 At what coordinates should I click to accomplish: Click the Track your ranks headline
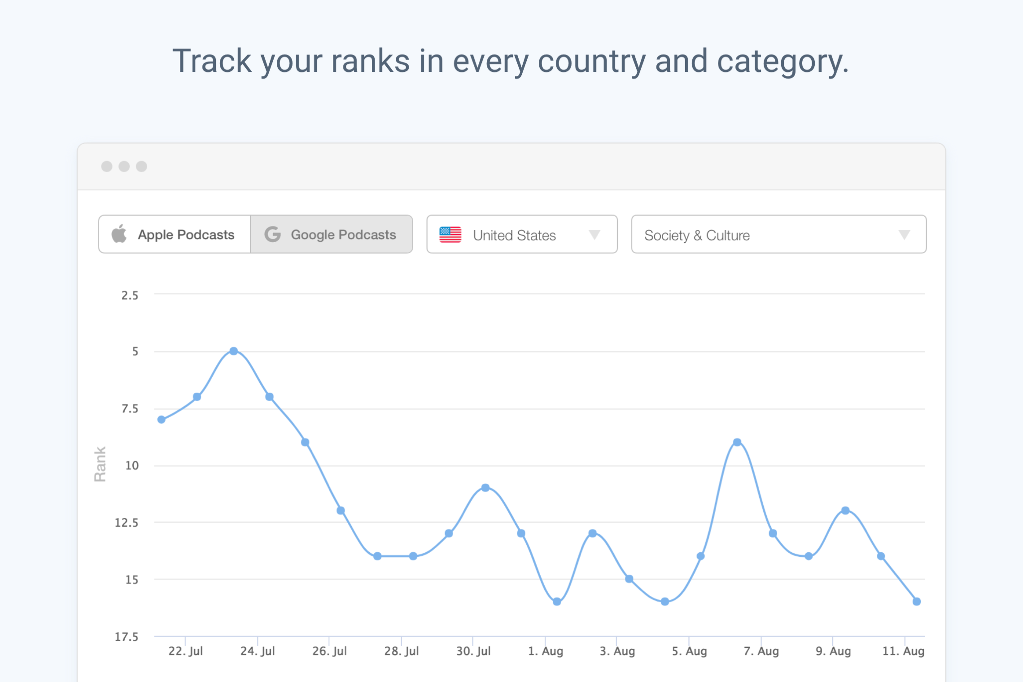click(x=511, y=61)
